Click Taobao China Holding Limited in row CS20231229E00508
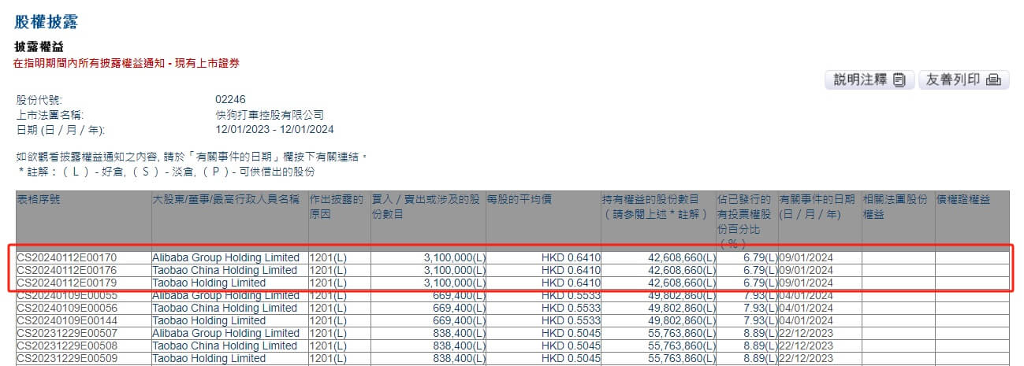 (225, 346)
